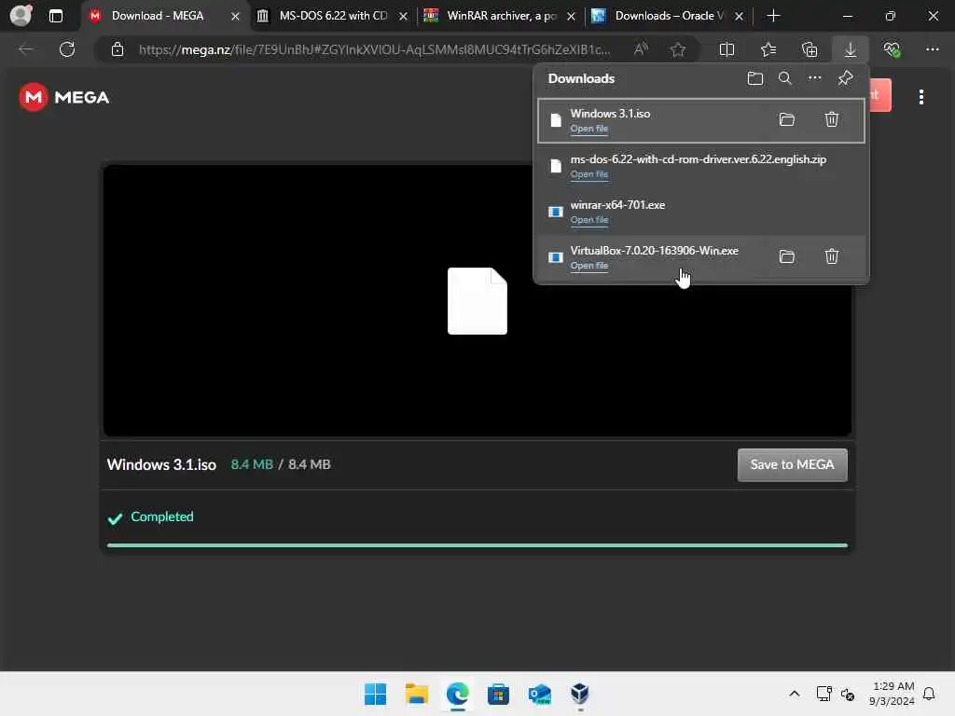Click the completed download progress bar
Image resolution: width=955 pixels, height=716 pixels.
(477, 545)
